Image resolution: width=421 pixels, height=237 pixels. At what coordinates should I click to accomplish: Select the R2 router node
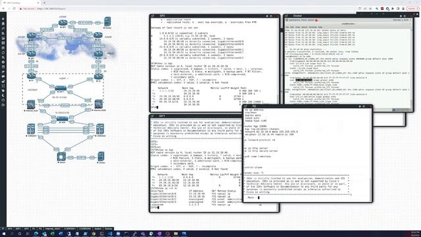[99, 76]
